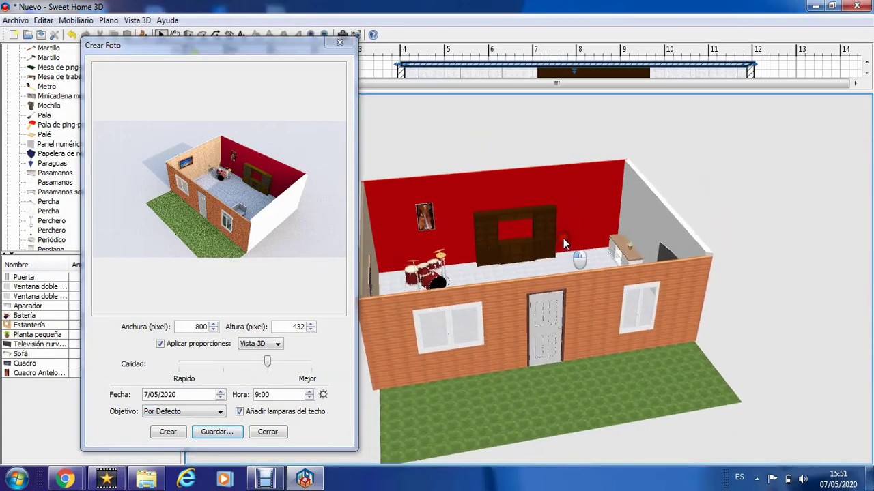
Task: Open the Archivo menu
Action: (16, 20)
